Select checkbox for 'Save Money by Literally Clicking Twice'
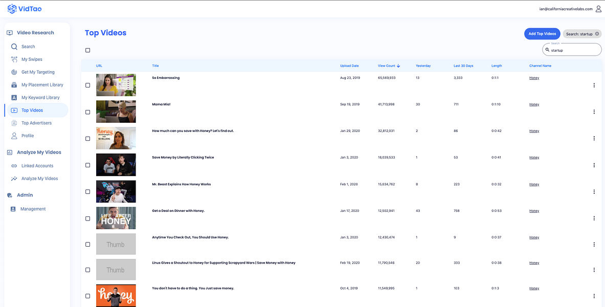Viewport: 605px width, 307px height. (87, 165)
